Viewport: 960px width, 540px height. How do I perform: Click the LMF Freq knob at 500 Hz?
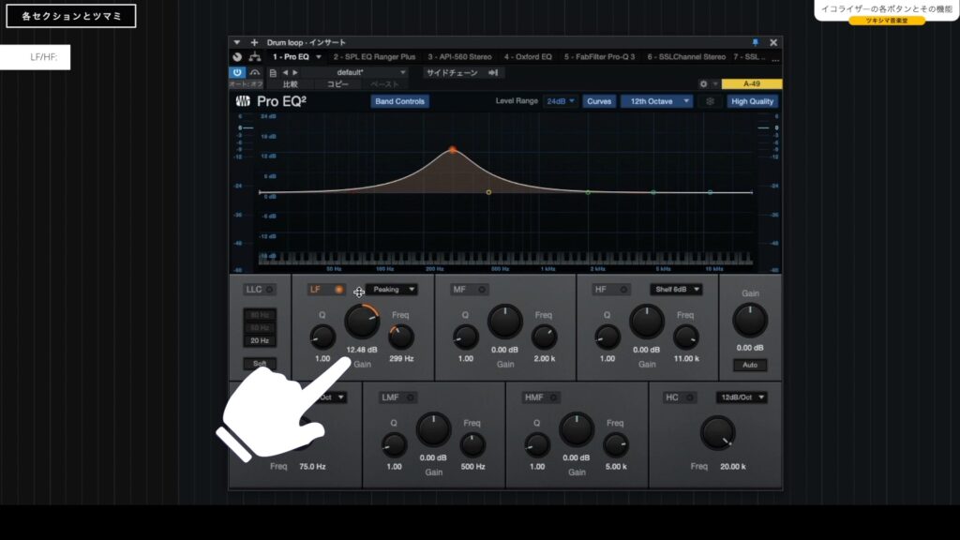tap(472, 445)
